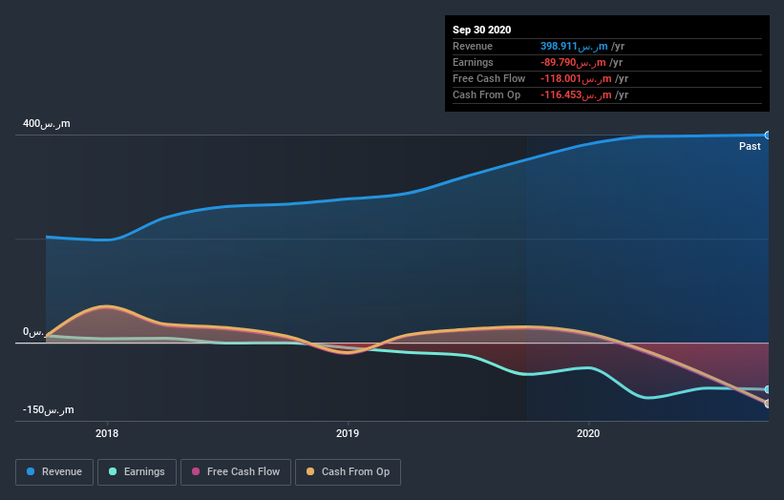Click the teal Earnings legend dot
Screen dimensions: 784x500
tap(113, 471)
